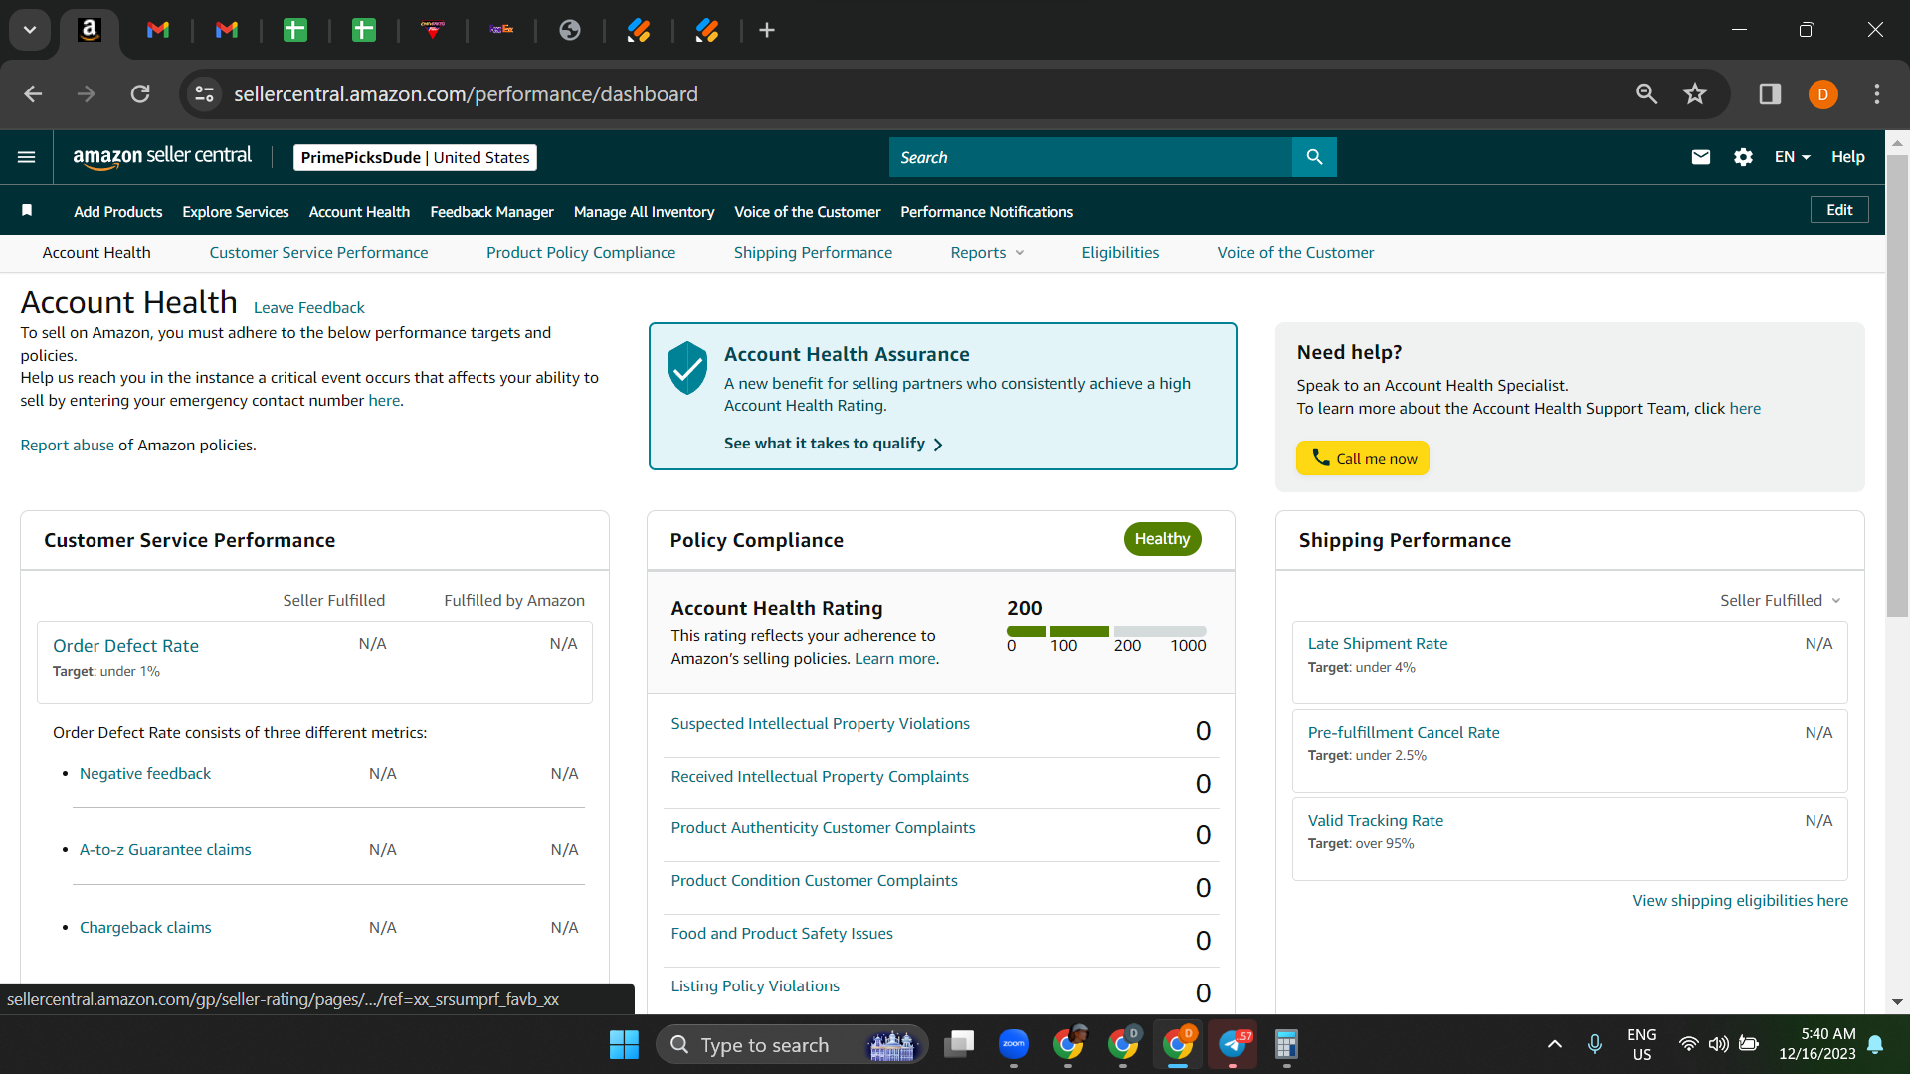Image resolution: width=1910 pixels, height=1074 pixels.
Task: Open Calculator from the taskbar
Action: (x=1286, y=1044)
